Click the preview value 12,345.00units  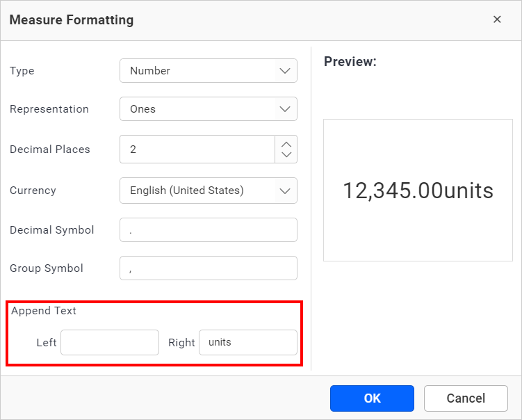click(418, 191)
